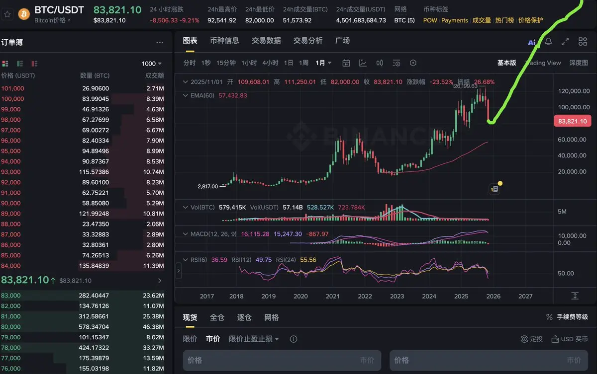Select the 100,000 ask price row
The image size is (597, 374).
coord(83,99)
